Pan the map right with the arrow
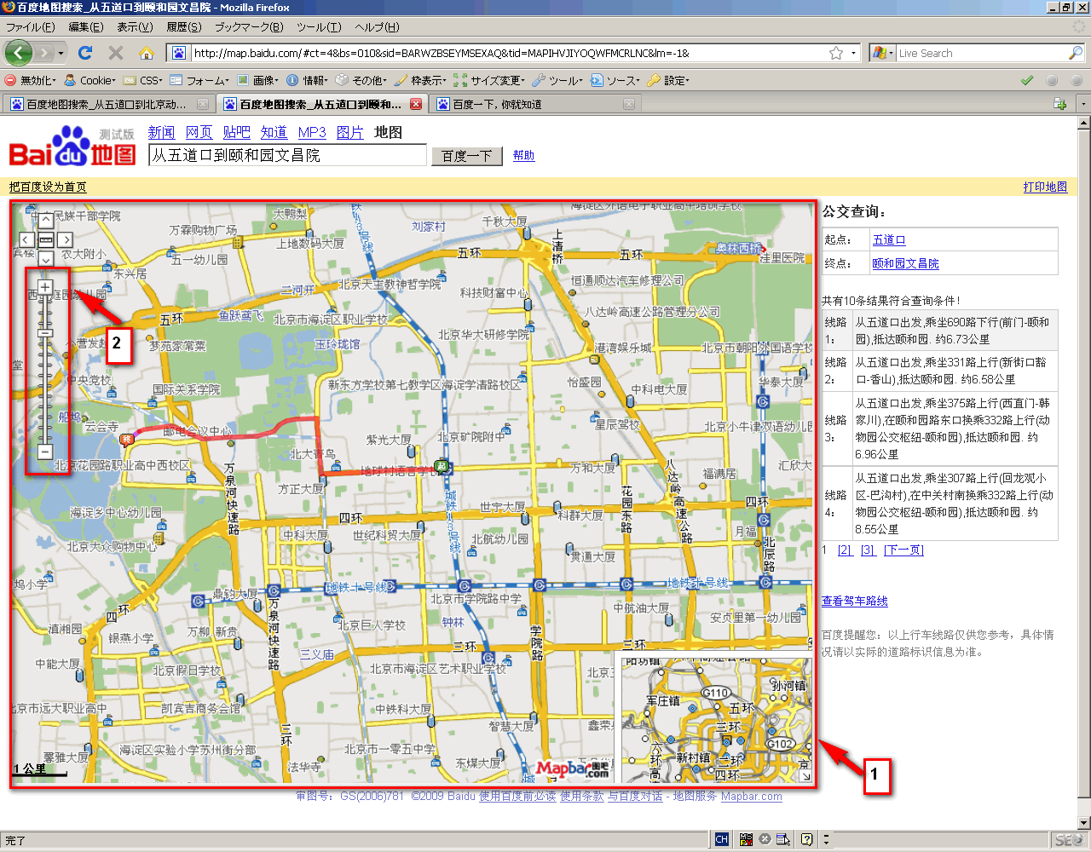1091x852 pixels. tap(65, 239)
